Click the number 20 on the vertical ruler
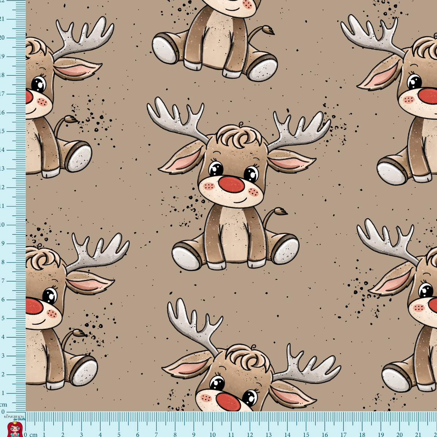Viewport: 437px width, 437px height. coord(3,38)
